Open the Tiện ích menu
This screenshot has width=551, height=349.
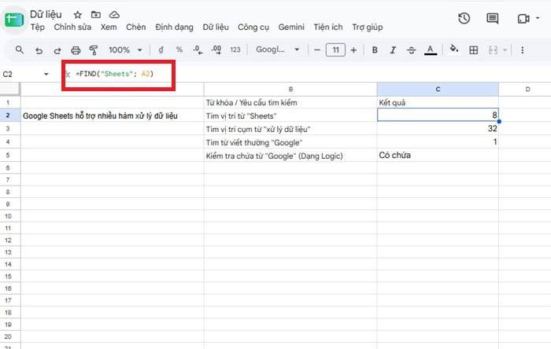328,28
